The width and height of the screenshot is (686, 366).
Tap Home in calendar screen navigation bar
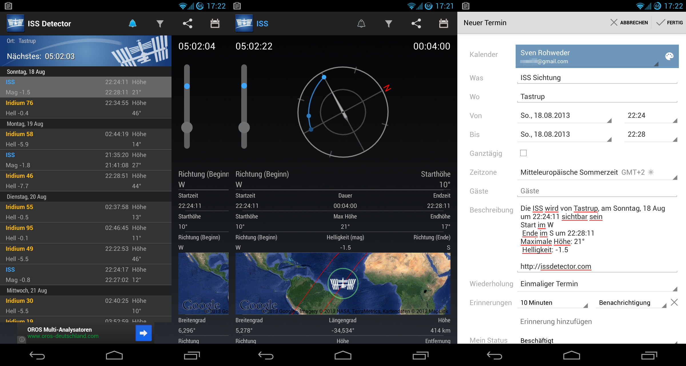(572, 355)
